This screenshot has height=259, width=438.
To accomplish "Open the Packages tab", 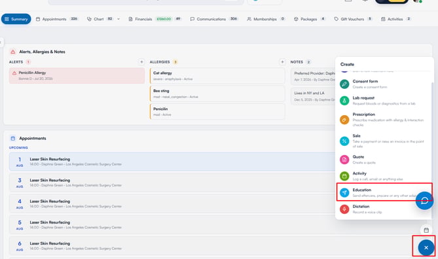I will [x=310, y=19].
